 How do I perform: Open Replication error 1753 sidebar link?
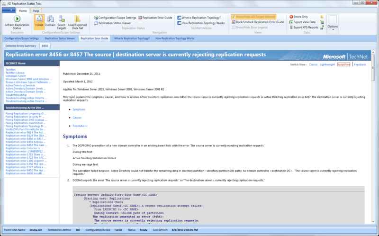26,154
